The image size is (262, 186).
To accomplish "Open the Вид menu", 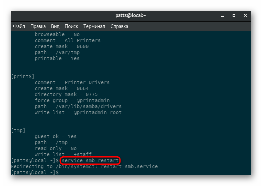I will point(55,26).
